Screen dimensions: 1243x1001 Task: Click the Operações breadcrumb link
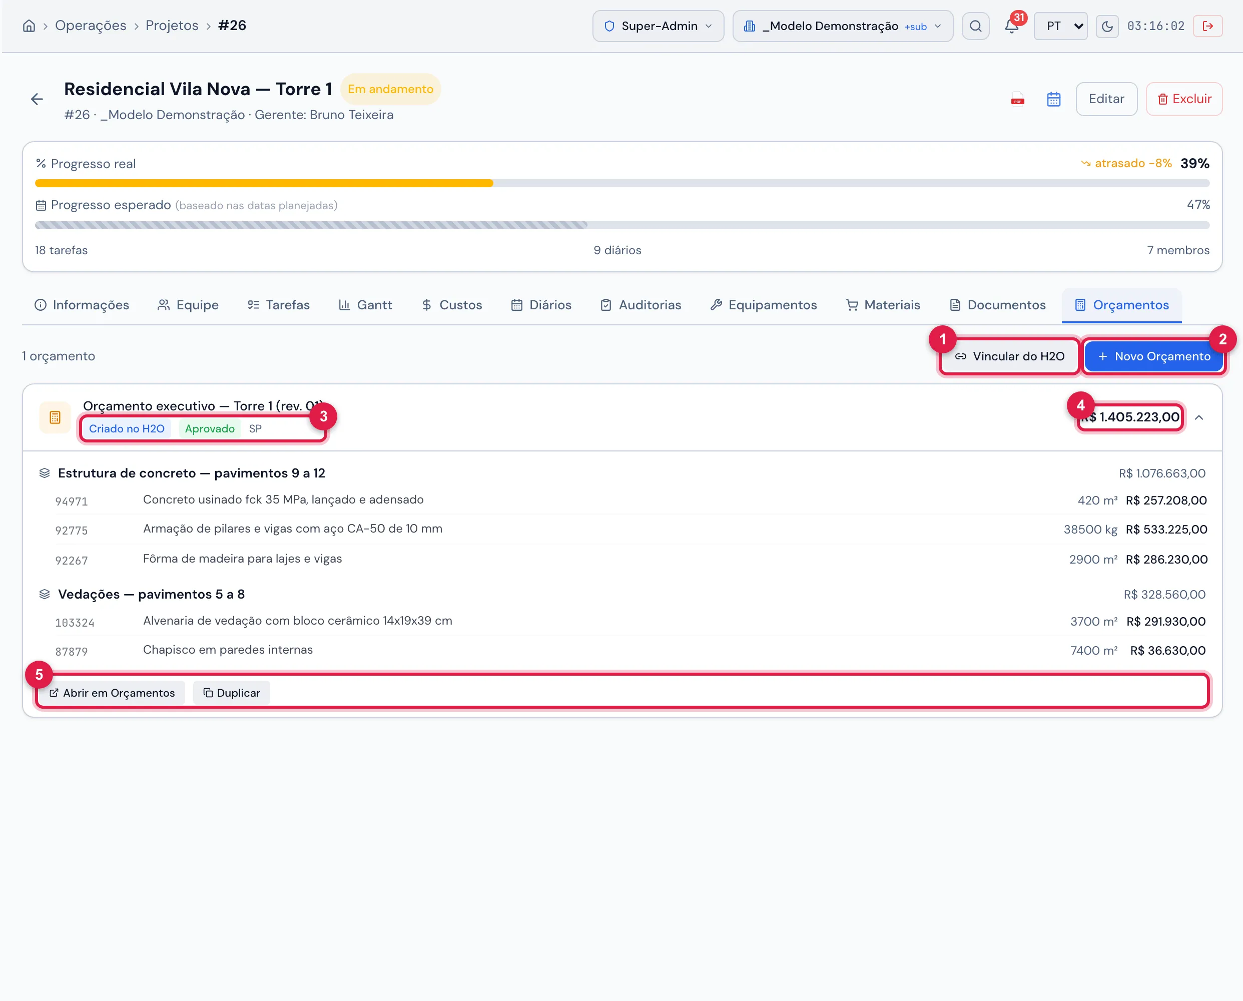click(91, 26)
